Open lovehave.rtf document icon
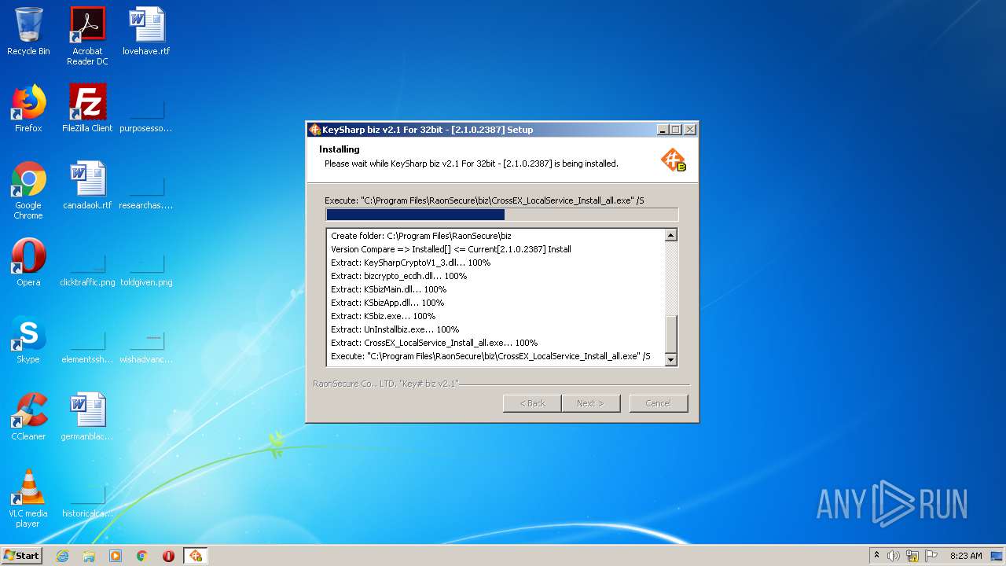 coord(146,31)
